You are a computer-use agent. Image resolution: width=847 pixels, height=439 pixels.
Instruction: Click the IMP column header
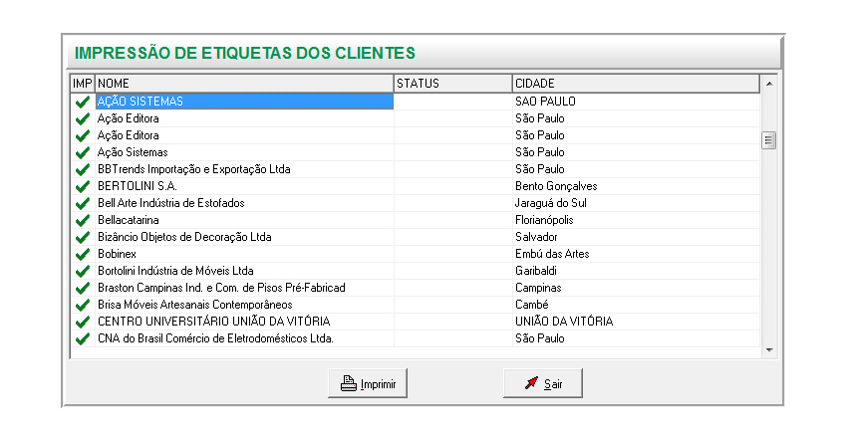pyautogui.click(x=83, y=84)
